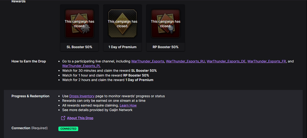
Task: Open the About This Drop link
Action: (80, 118)
